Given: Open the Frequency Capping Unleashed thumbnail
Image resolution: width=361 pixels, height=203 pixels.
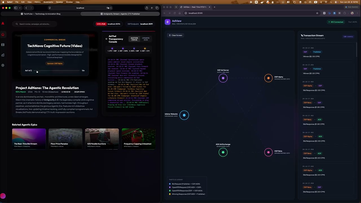Looking at the screenshot, I should [x=138, y=138].
